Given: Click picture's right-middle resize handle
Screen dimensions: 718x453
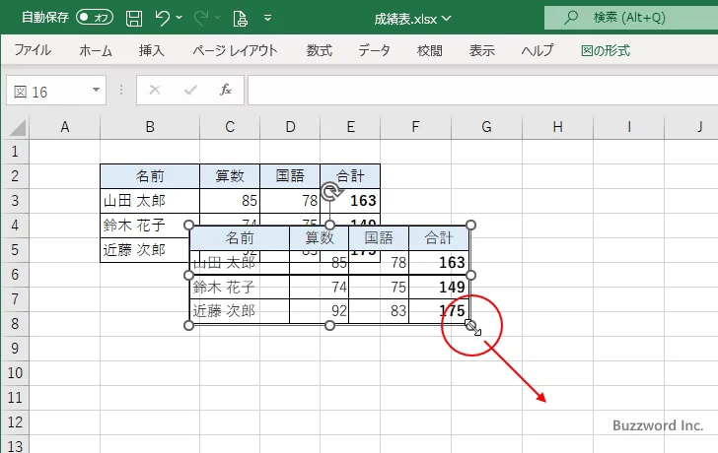Looking at the screenshot, I should coord(470,275).
